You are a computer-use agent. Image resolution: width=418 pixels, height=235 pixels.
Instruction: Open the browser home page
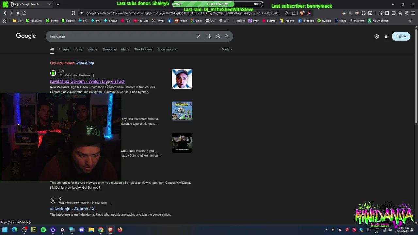tap(24, 13)
